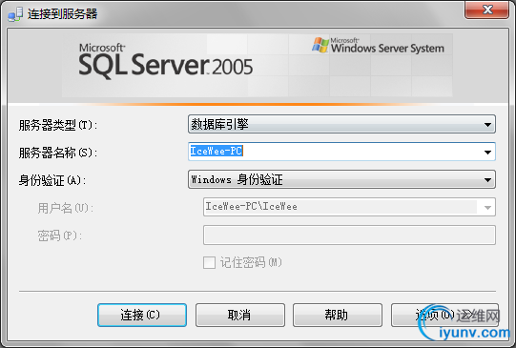Click the 连接(C) connect button
The height and width of the screenshot is (348, 516).
click(142, 315)
